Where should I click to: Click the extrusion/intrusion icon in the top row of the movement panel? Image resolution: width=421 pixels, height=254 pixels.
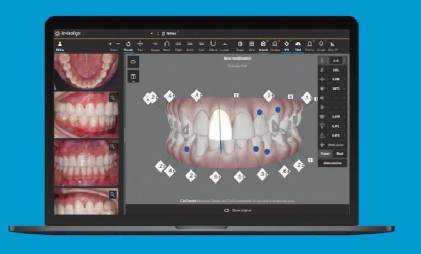[x=322, y=61]
